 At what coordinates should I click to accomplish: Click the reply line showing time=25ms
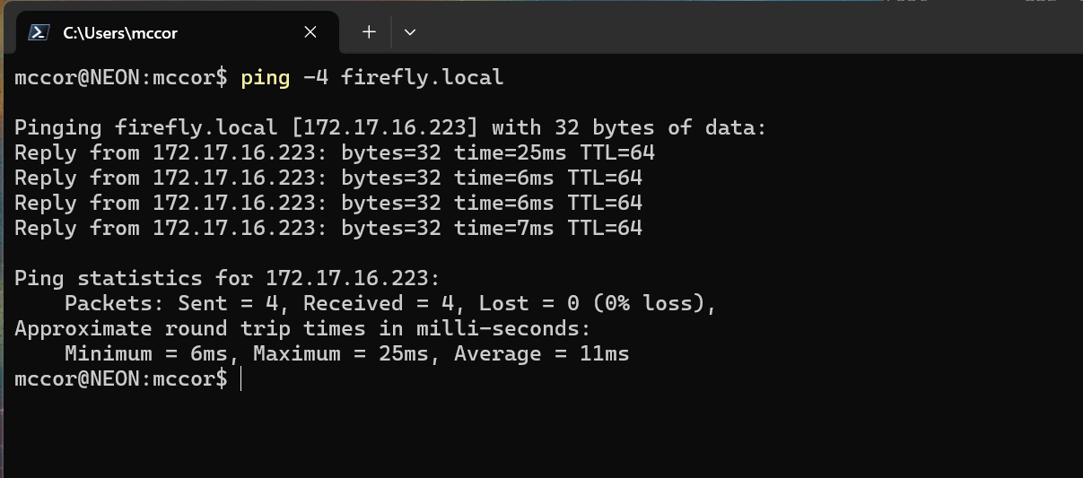coord(335,152)
